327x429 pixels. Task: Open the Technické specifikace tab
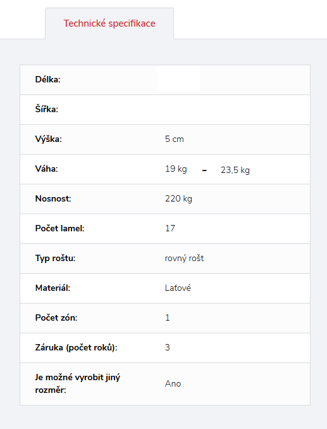pos(109,23)
